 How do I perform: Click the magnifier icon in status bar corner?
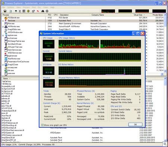coord(165,144)
